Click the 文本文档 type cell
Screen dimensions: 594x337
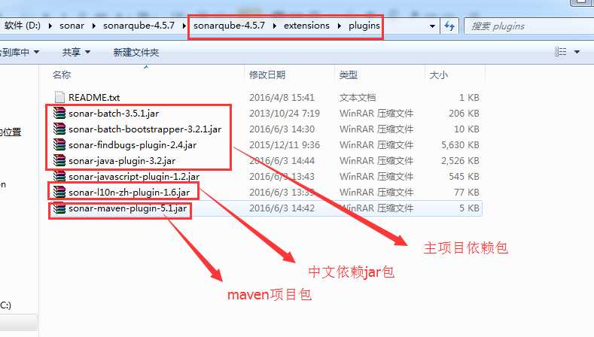click(358, 98)
